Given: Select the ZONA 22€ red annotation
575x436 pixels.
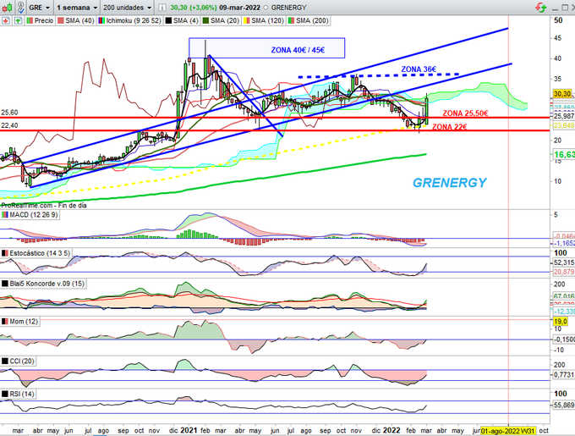Looking at the screenshot, I should [x=450, y=127].
